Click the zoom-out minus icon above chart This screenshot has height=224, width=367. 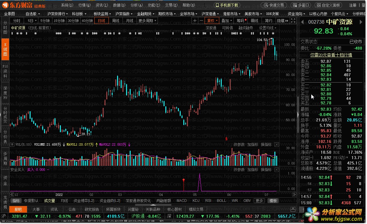[202, 21]
